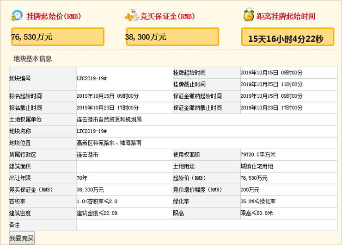Click the countdown timer box showing 15天16小时

pos(287,37)
